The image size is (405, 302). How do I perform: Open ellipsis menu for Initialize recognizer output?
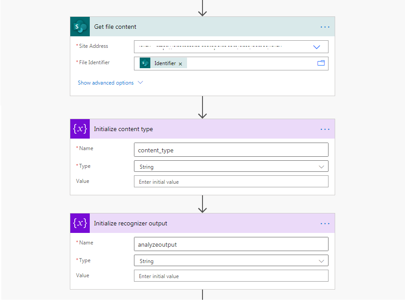(325, 224)
